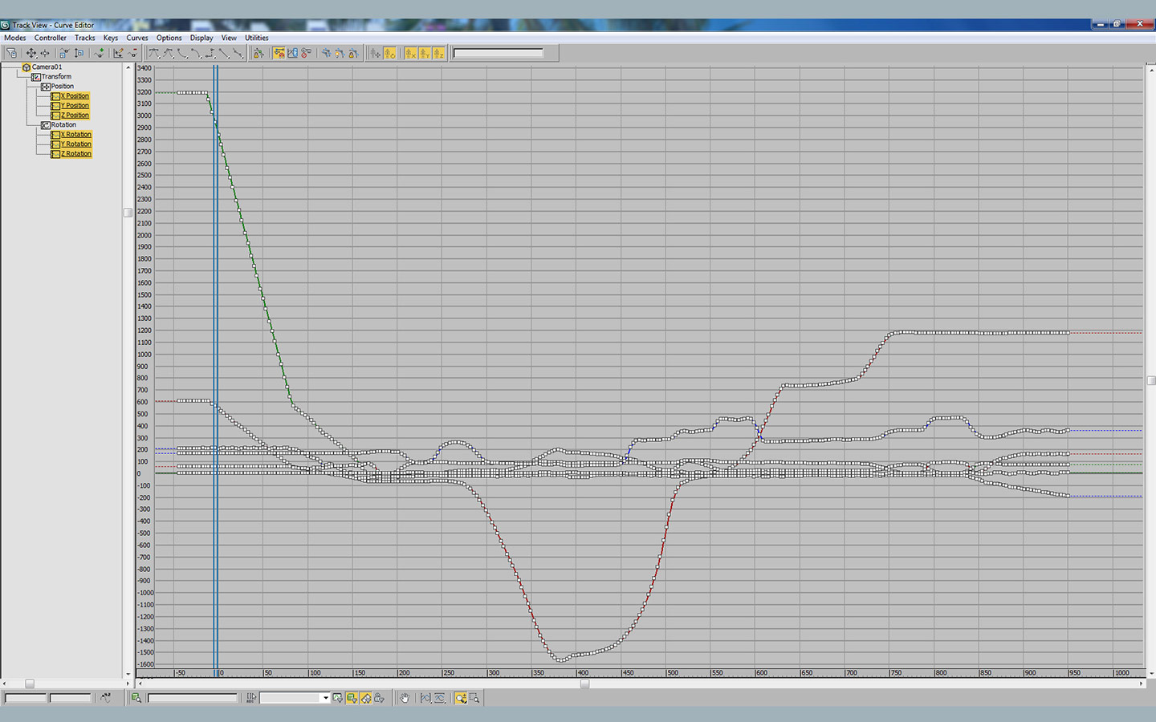
Task: Click Zoom Value Extents icon
Action: (440, 698)
